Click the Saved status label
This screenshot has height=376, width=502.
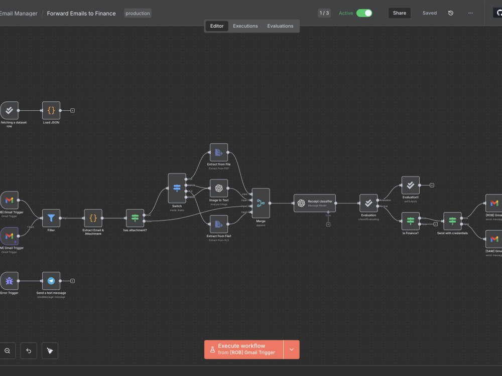(429, 13)
